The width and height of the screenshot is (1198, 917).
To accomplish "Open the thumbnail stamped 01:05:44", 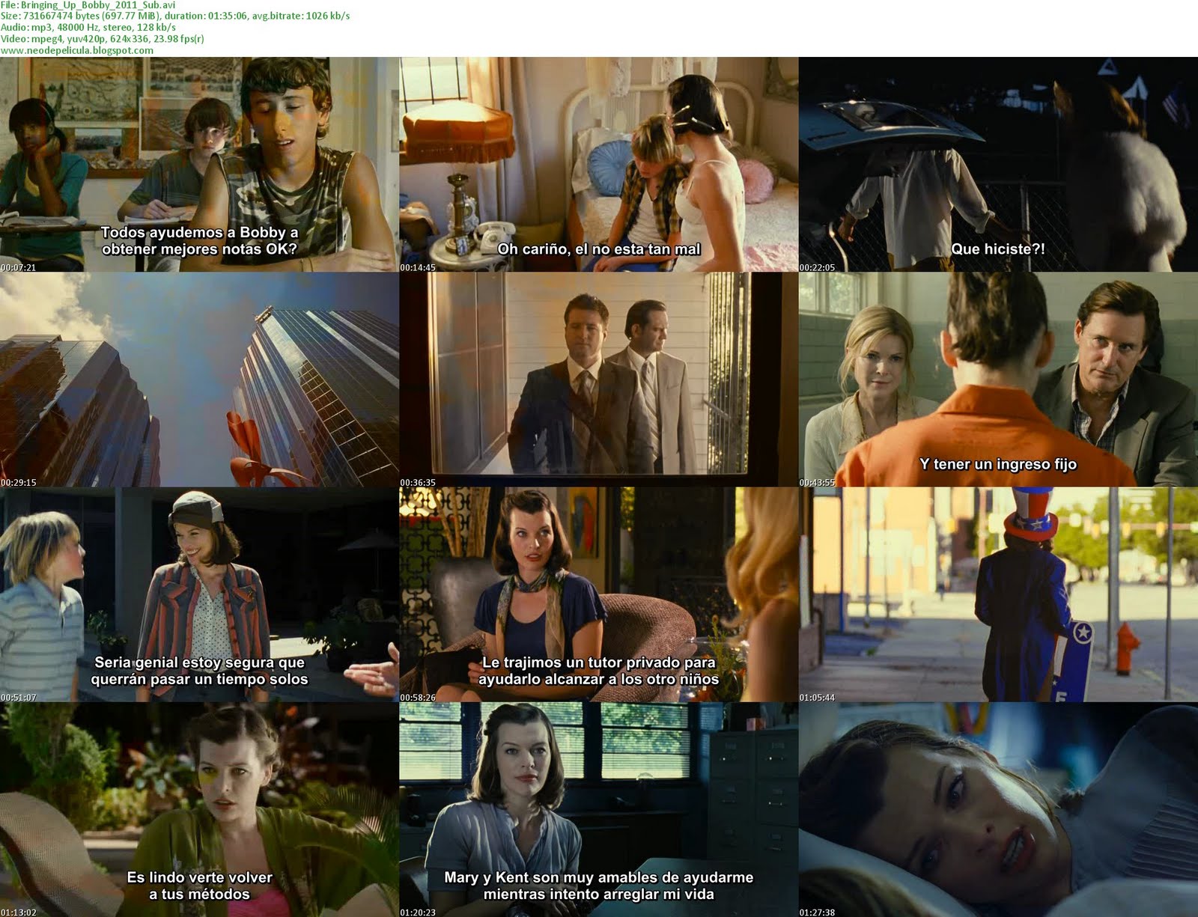I will tap(998, 594).
